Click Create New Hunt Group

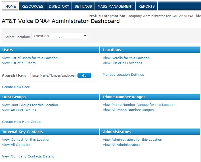(21, 122)
